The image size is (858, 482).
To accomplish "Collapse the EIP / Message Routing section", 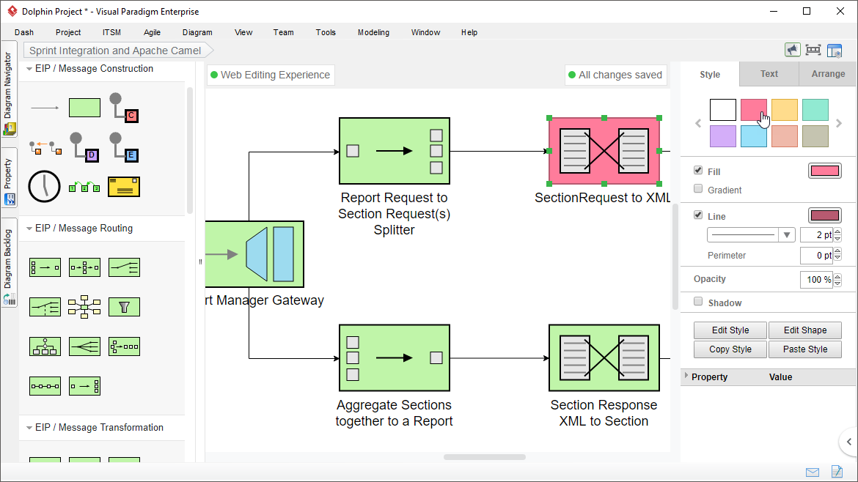I will (x=27, y=228).
